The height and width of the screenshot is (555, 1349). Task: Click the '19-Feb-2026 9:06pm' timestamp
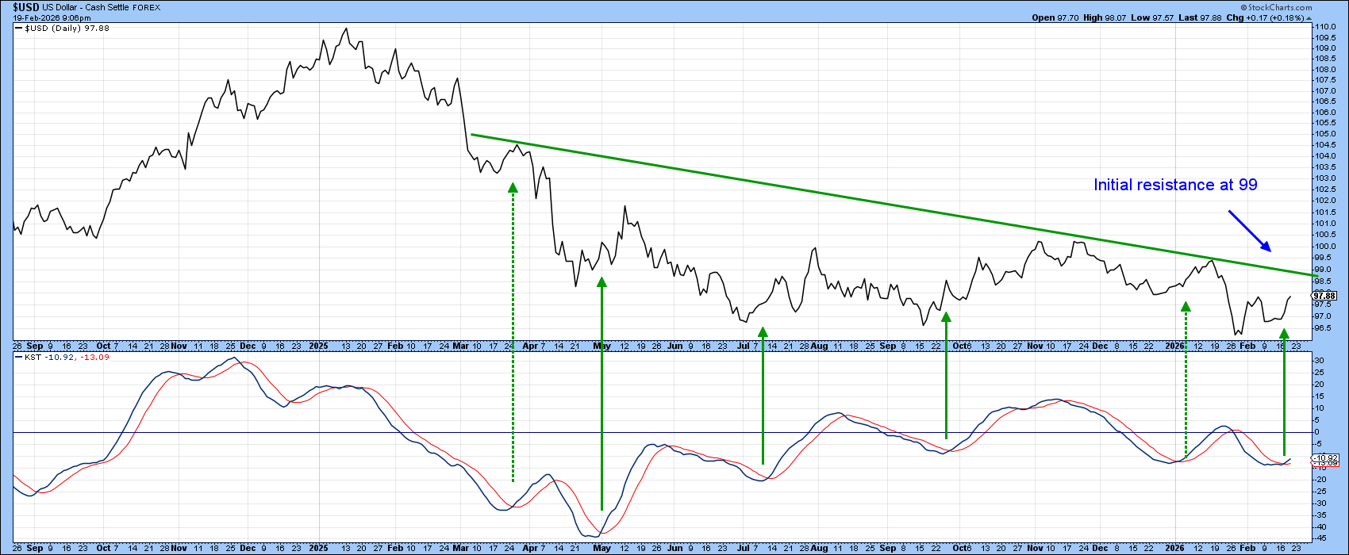(52, 17)
